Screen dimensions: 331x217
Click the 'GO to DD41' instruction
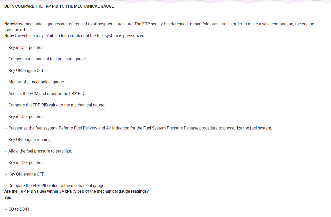(x=19, y=209)
